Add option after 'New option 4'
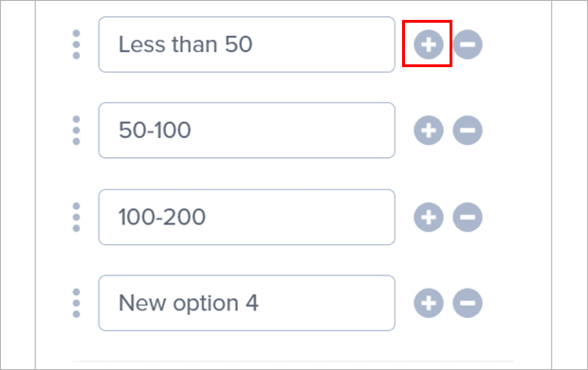Image resolution: width=588 pixels, height=370 pixels. click(x=429, y=303)
